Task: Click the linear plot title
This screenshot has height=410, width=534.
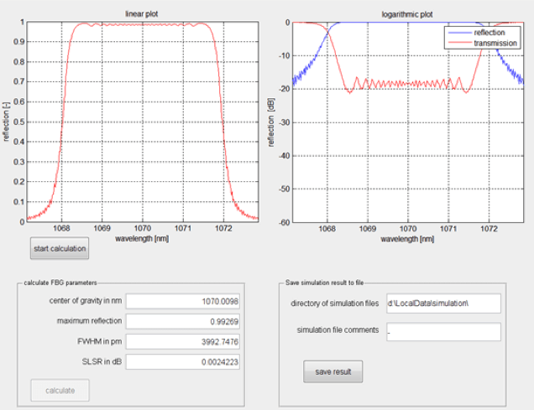Action: [x=143, y=15]
